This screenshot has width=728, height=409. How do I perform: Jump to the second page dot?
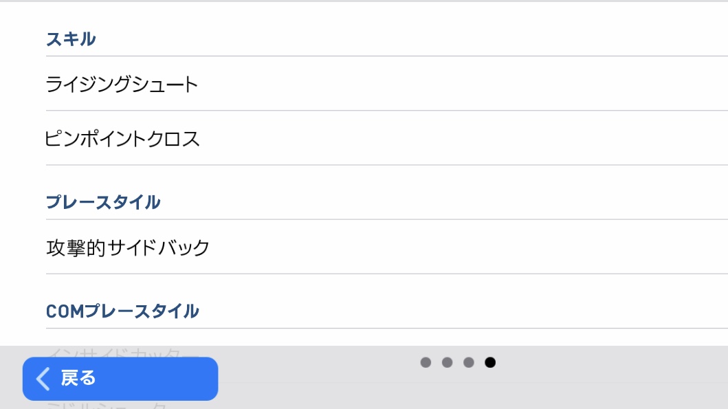tap(447, 362)
